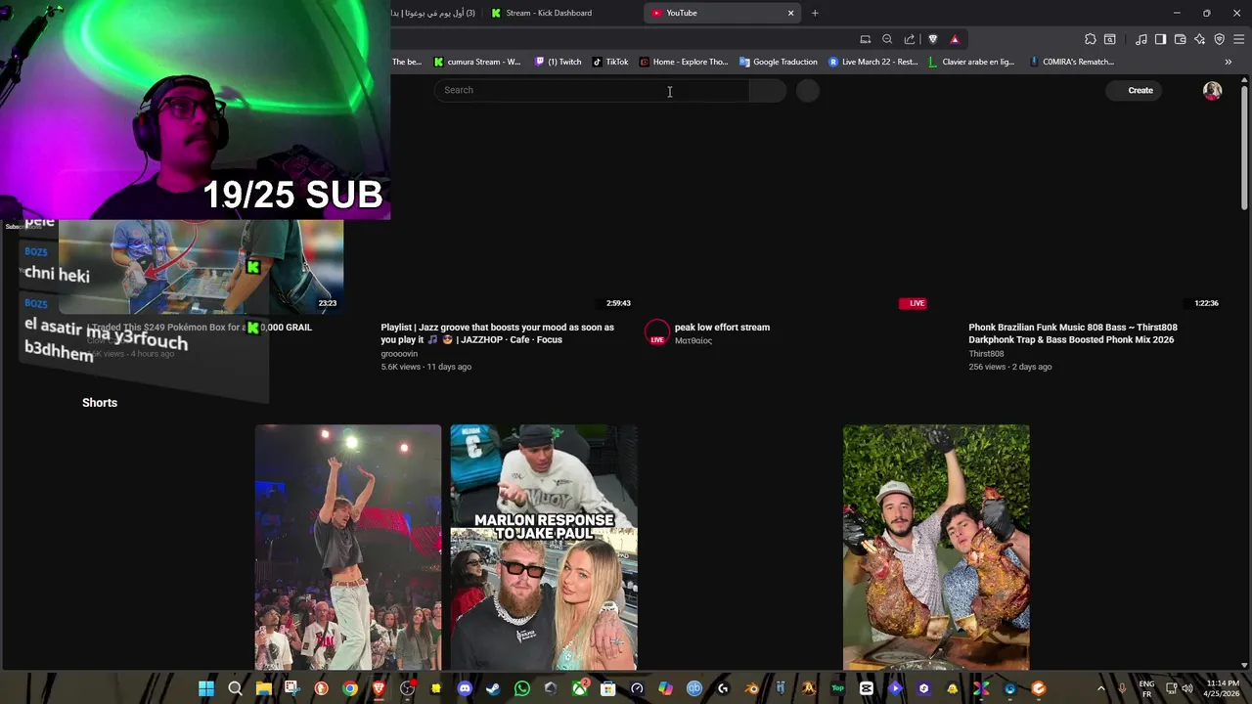Click the voice search round button
1252x704 pixels.
(x=807, y=90)
